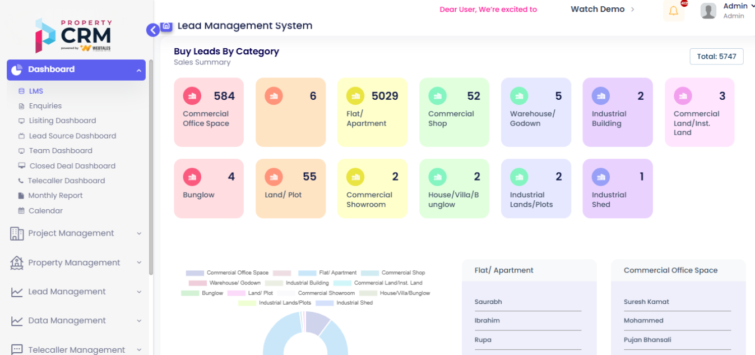Click the sidebar collapse arrow button
This screenshot has height=355, width=755.
click(x=153, y=30)
